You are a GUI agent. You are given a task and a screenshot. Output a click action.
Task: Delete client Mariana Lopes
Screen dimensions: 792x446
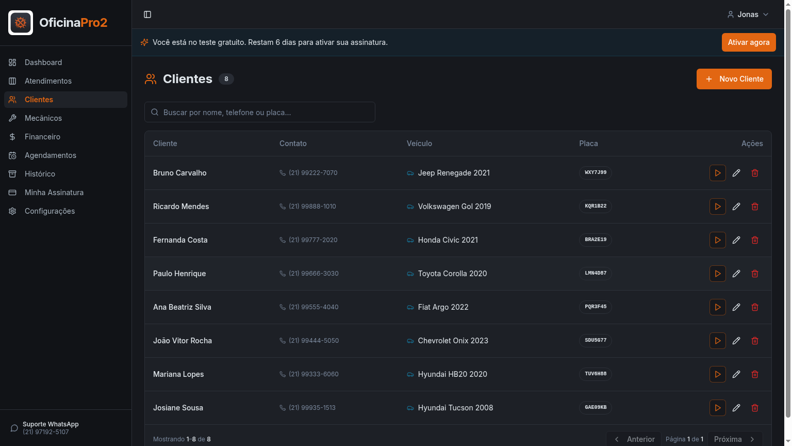point(755,374)
